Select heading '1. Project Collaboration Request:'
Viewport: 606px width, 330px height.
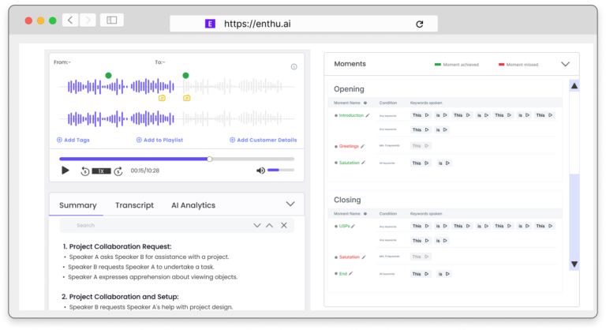[117, 246]
